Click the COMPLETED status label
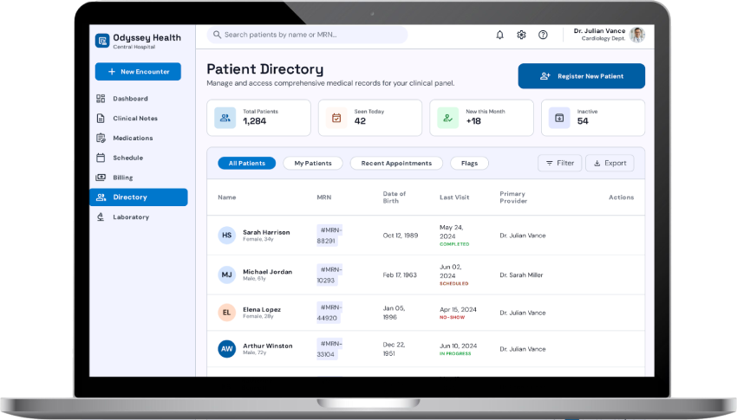The width and height of the screenshot is (737, 420). [x=454, y=244]
